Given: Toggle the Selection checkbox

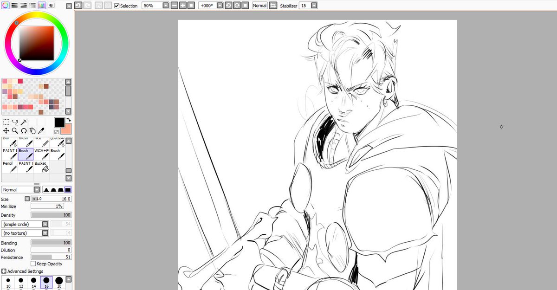Looking at the screenshot, I should pyautogui.click(x=117, y=6).
